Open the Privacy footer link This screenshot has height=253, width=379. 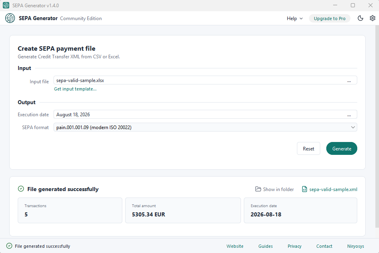[295, 246]
